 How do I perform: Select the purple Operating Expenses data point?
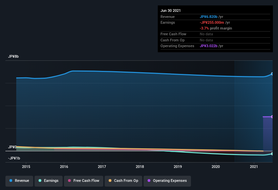272,117
